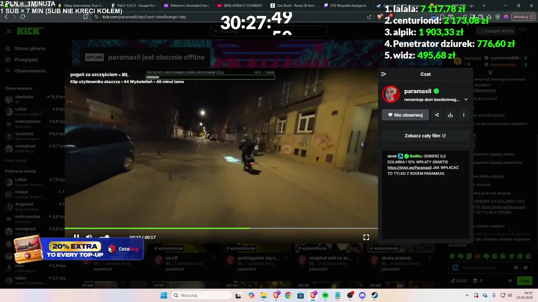
Task: Click the taskbar Wyszukaj search box
Action: coord(202,295)
